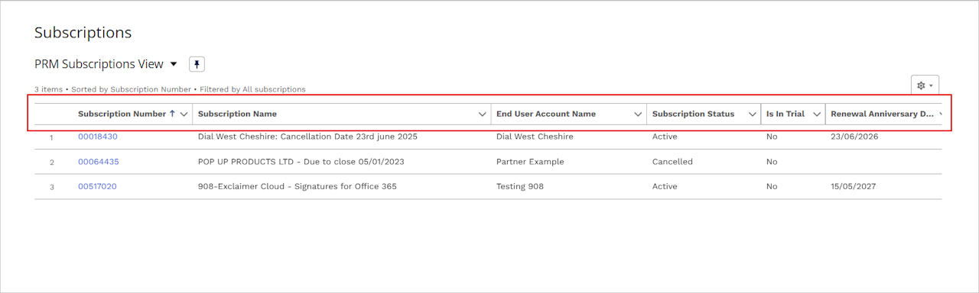The width and height of the screenshot is (979, 293).
Task: Open subscription 00064435
Action: point(99,162)
